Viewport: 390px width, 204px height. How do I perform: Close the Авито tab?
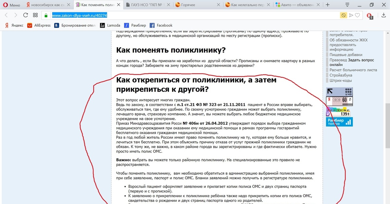pyautogui.click(x=318, y=5)
